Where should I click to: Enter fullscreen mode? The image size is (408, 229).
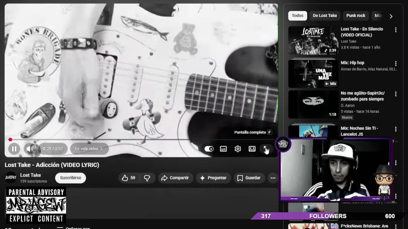(266, 149)
